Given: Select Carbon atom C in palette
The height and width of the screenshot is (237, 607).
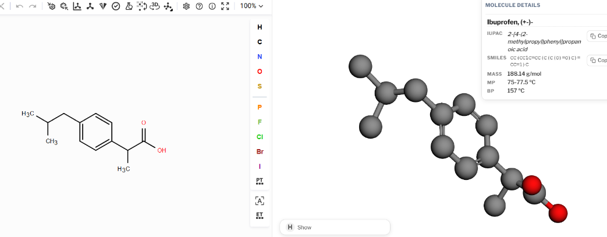Looking at the screenshot, I should tap(260, 42).
